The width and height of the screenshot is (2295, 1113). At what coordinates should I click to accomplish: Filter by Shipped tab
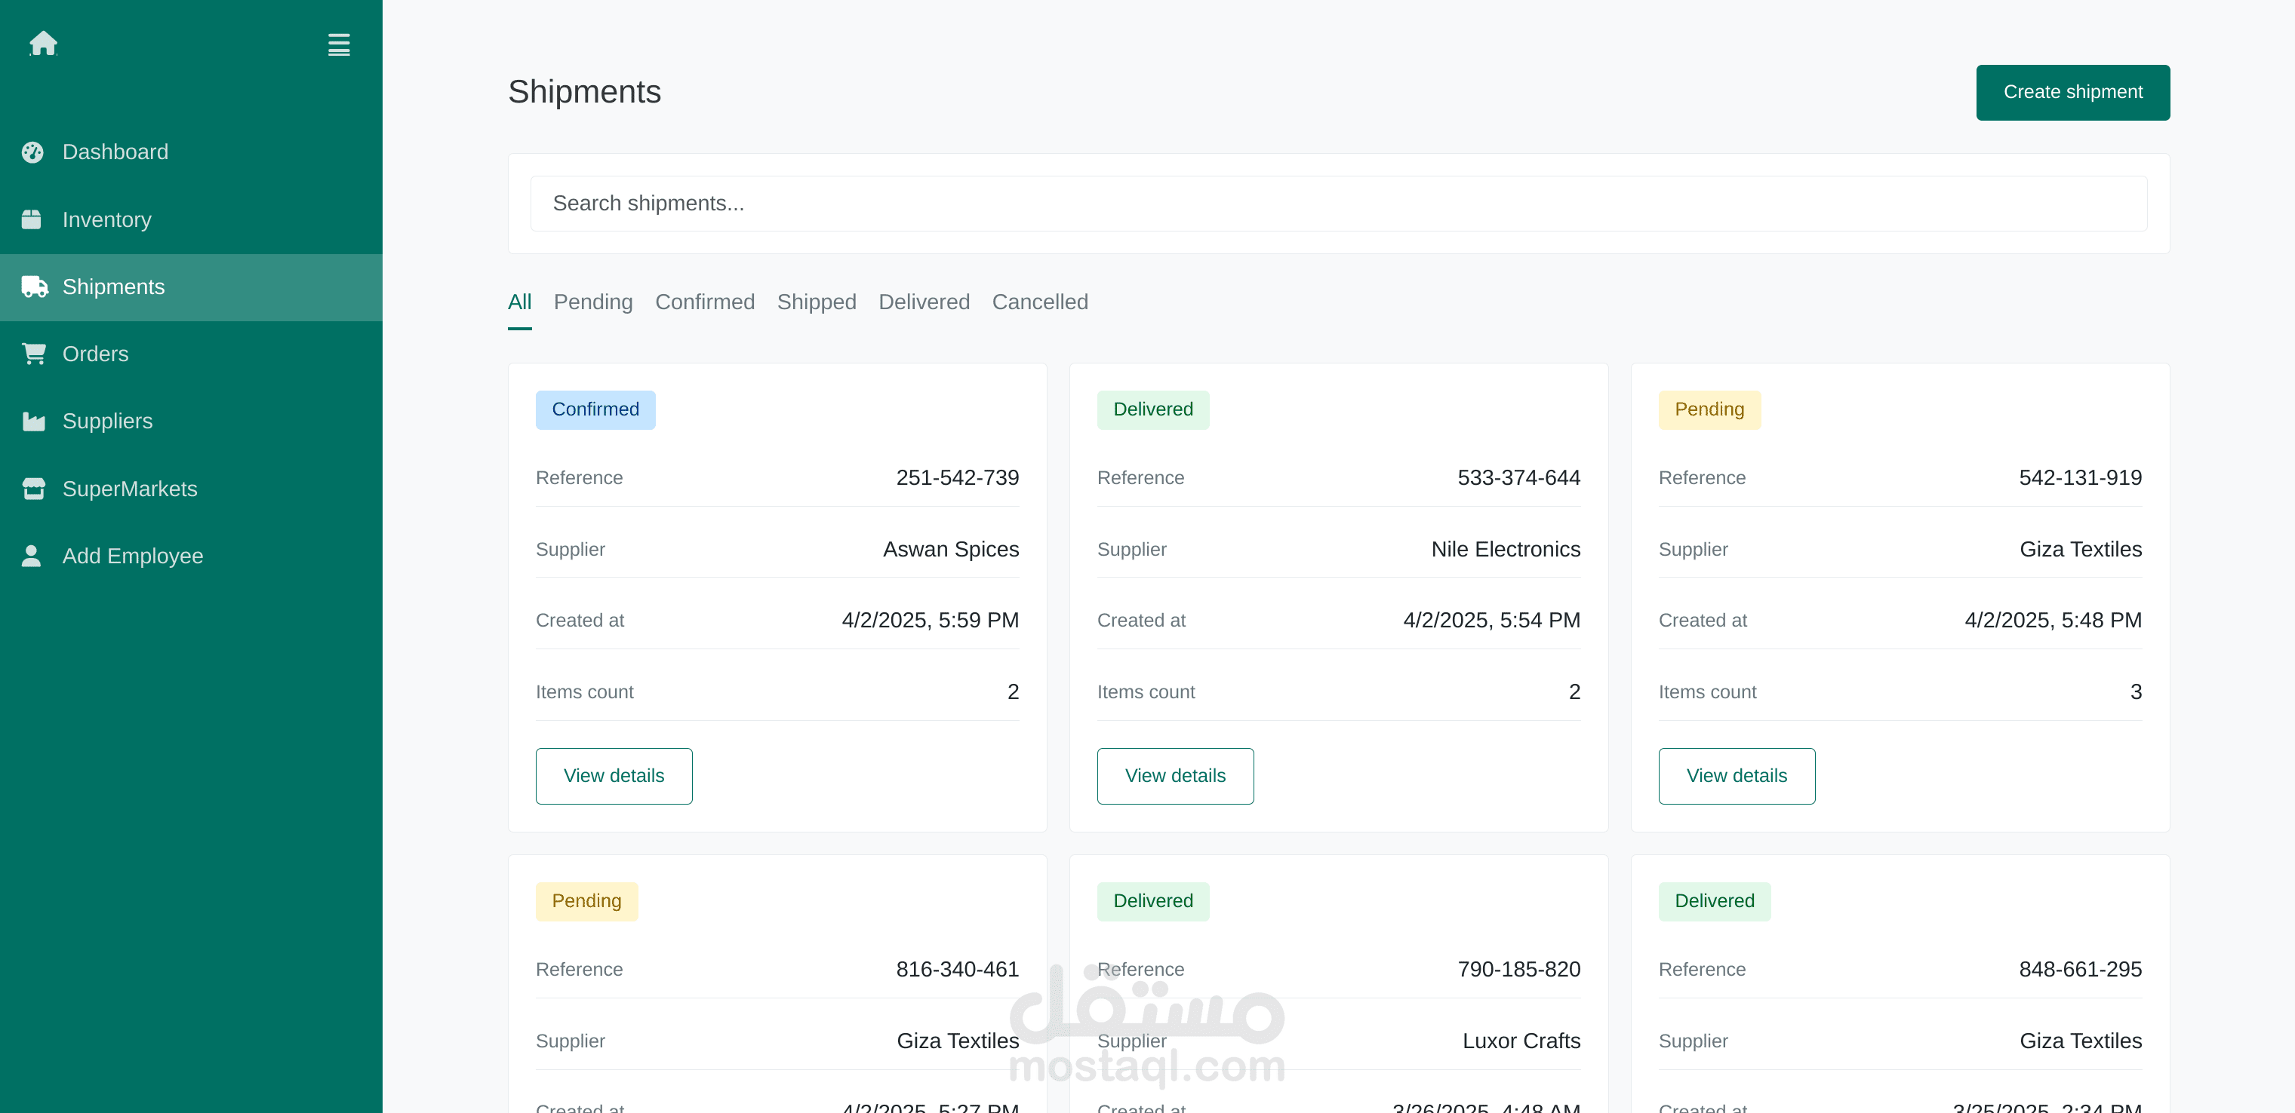[816, 302]
